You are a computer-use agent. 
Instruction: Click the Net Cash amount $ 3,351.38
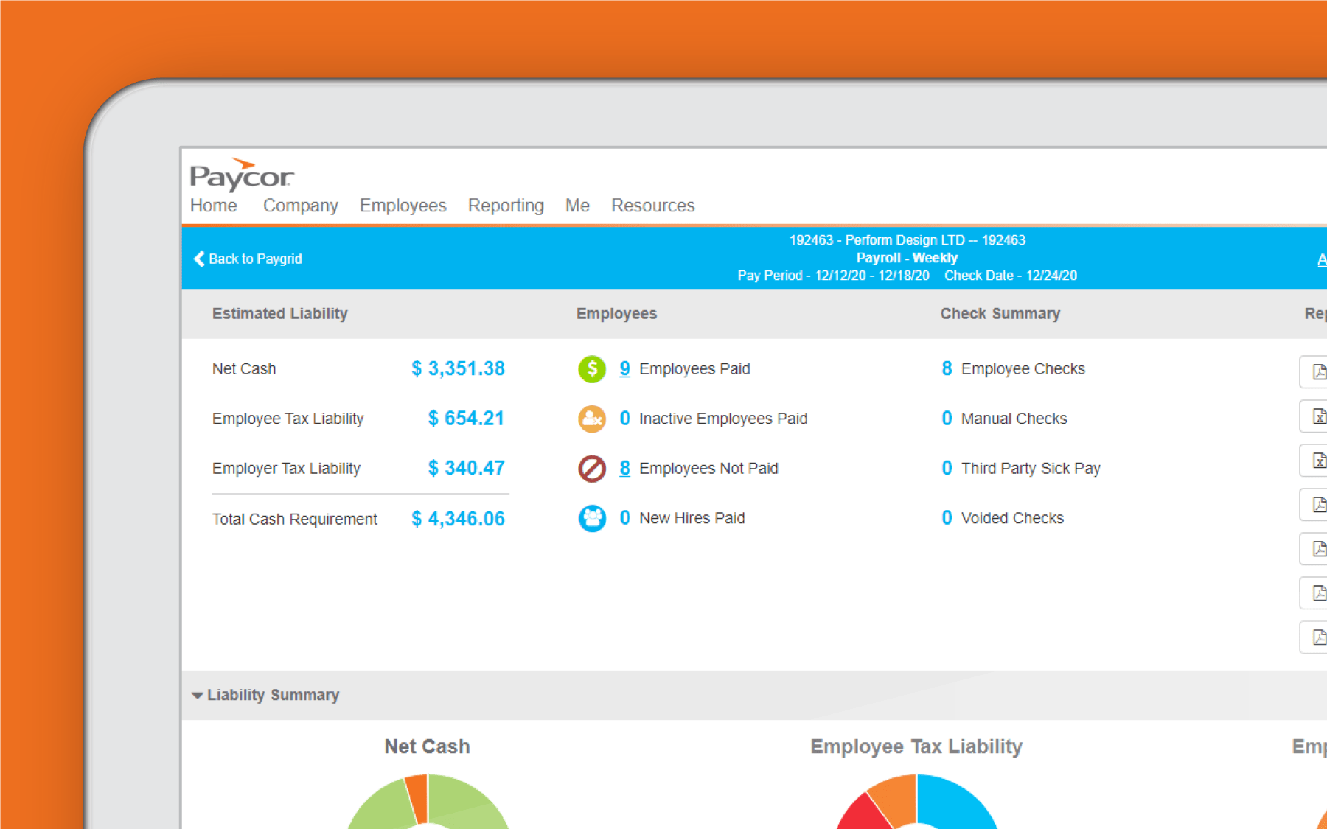458,368
